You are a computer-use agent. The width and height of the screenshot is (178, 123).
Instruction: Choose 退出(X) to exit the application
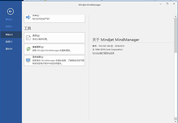pyautogui.click(x=9, y=49)
